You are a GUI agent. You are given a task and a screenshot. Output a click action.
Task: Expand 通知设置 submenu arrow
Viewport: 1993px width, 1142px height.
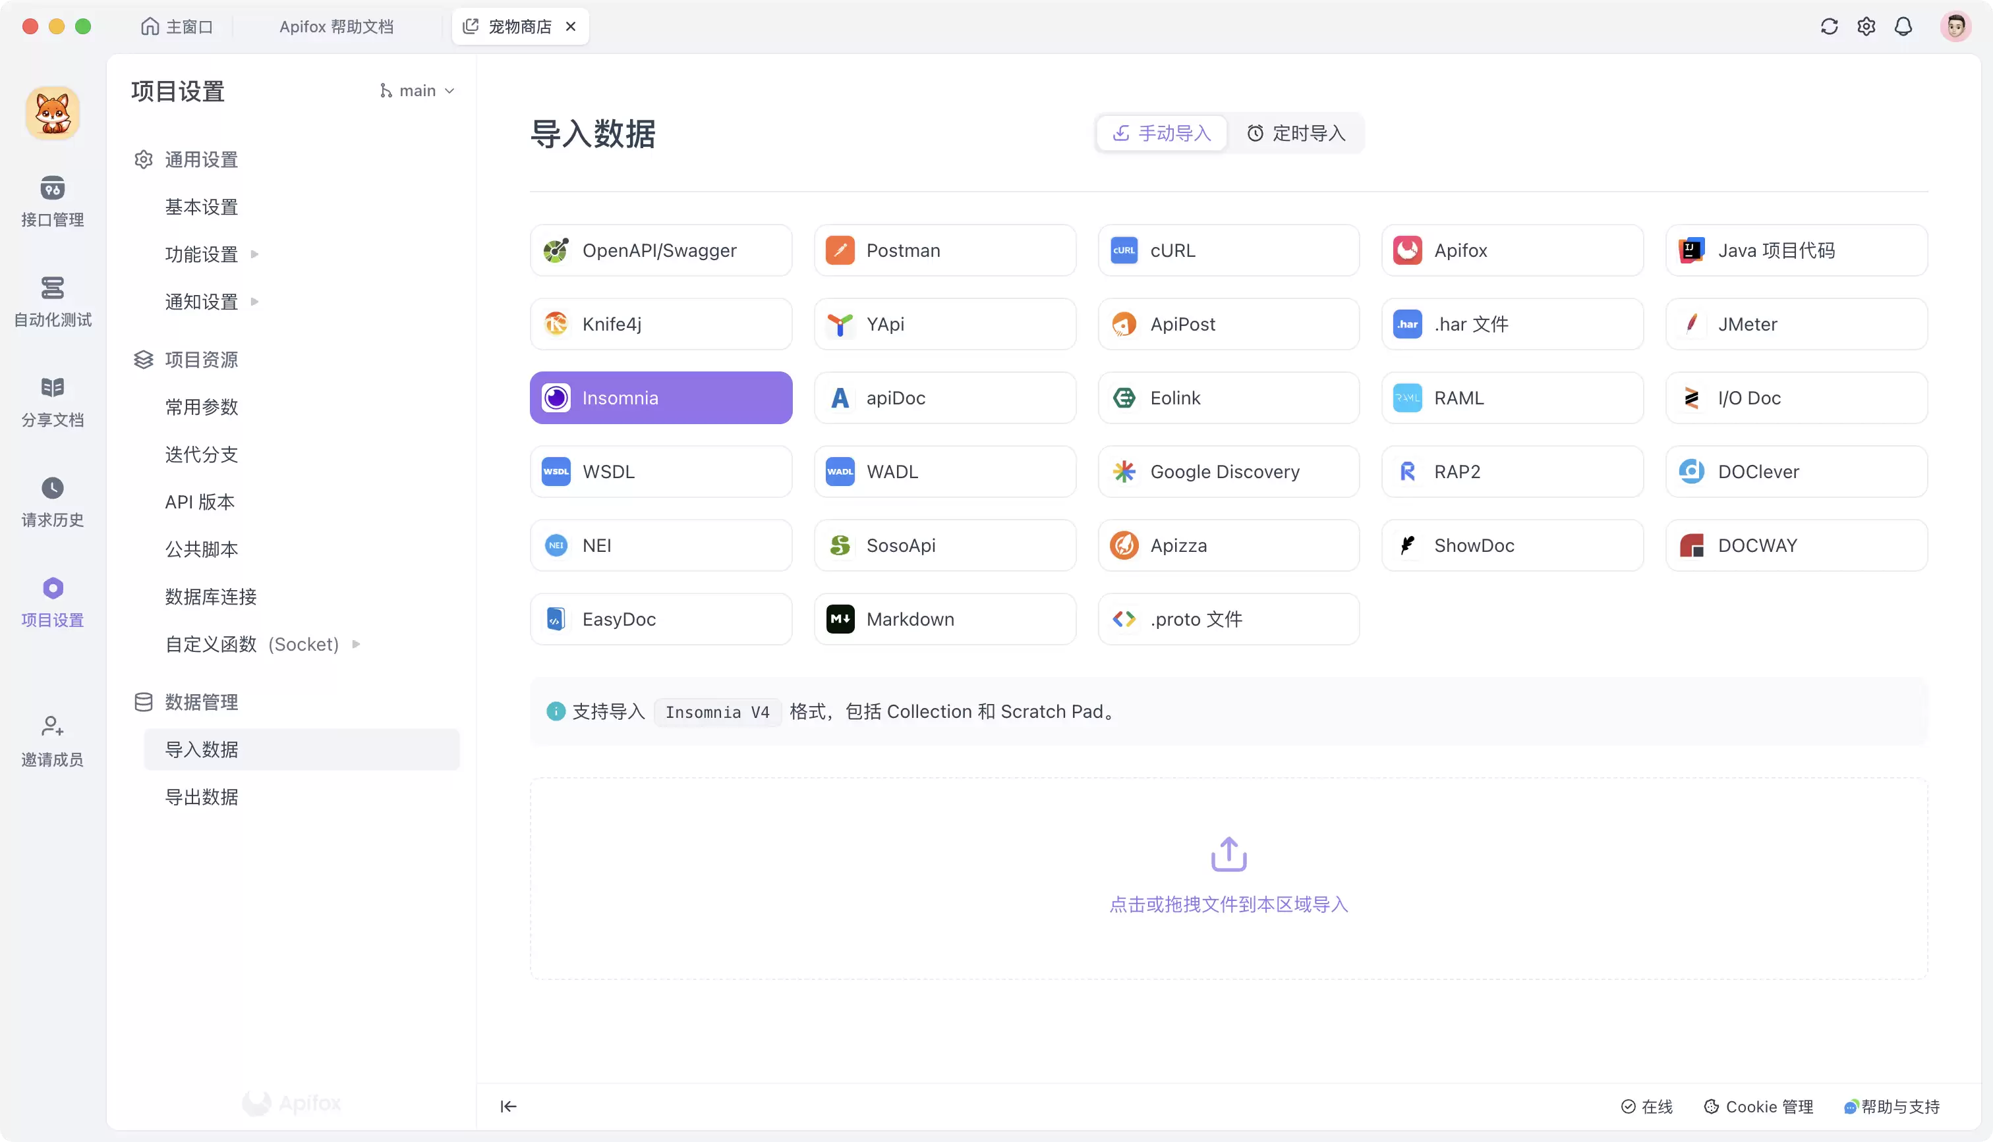[254, 301]
